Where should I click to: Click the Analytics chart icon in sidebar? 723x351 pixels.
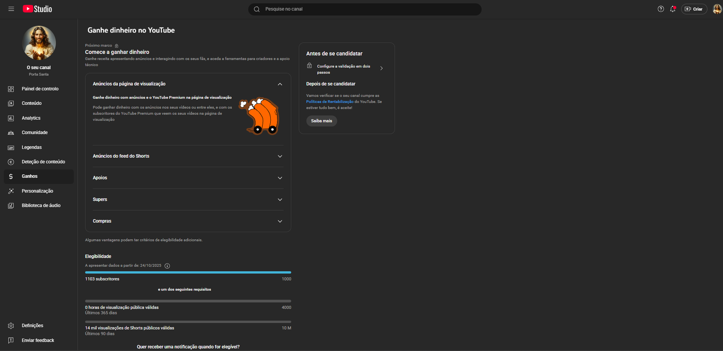11,118
